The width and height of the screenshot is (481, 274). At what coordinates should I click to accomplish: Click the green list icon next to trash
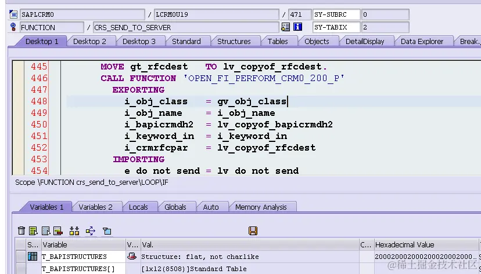coord(33,231)
